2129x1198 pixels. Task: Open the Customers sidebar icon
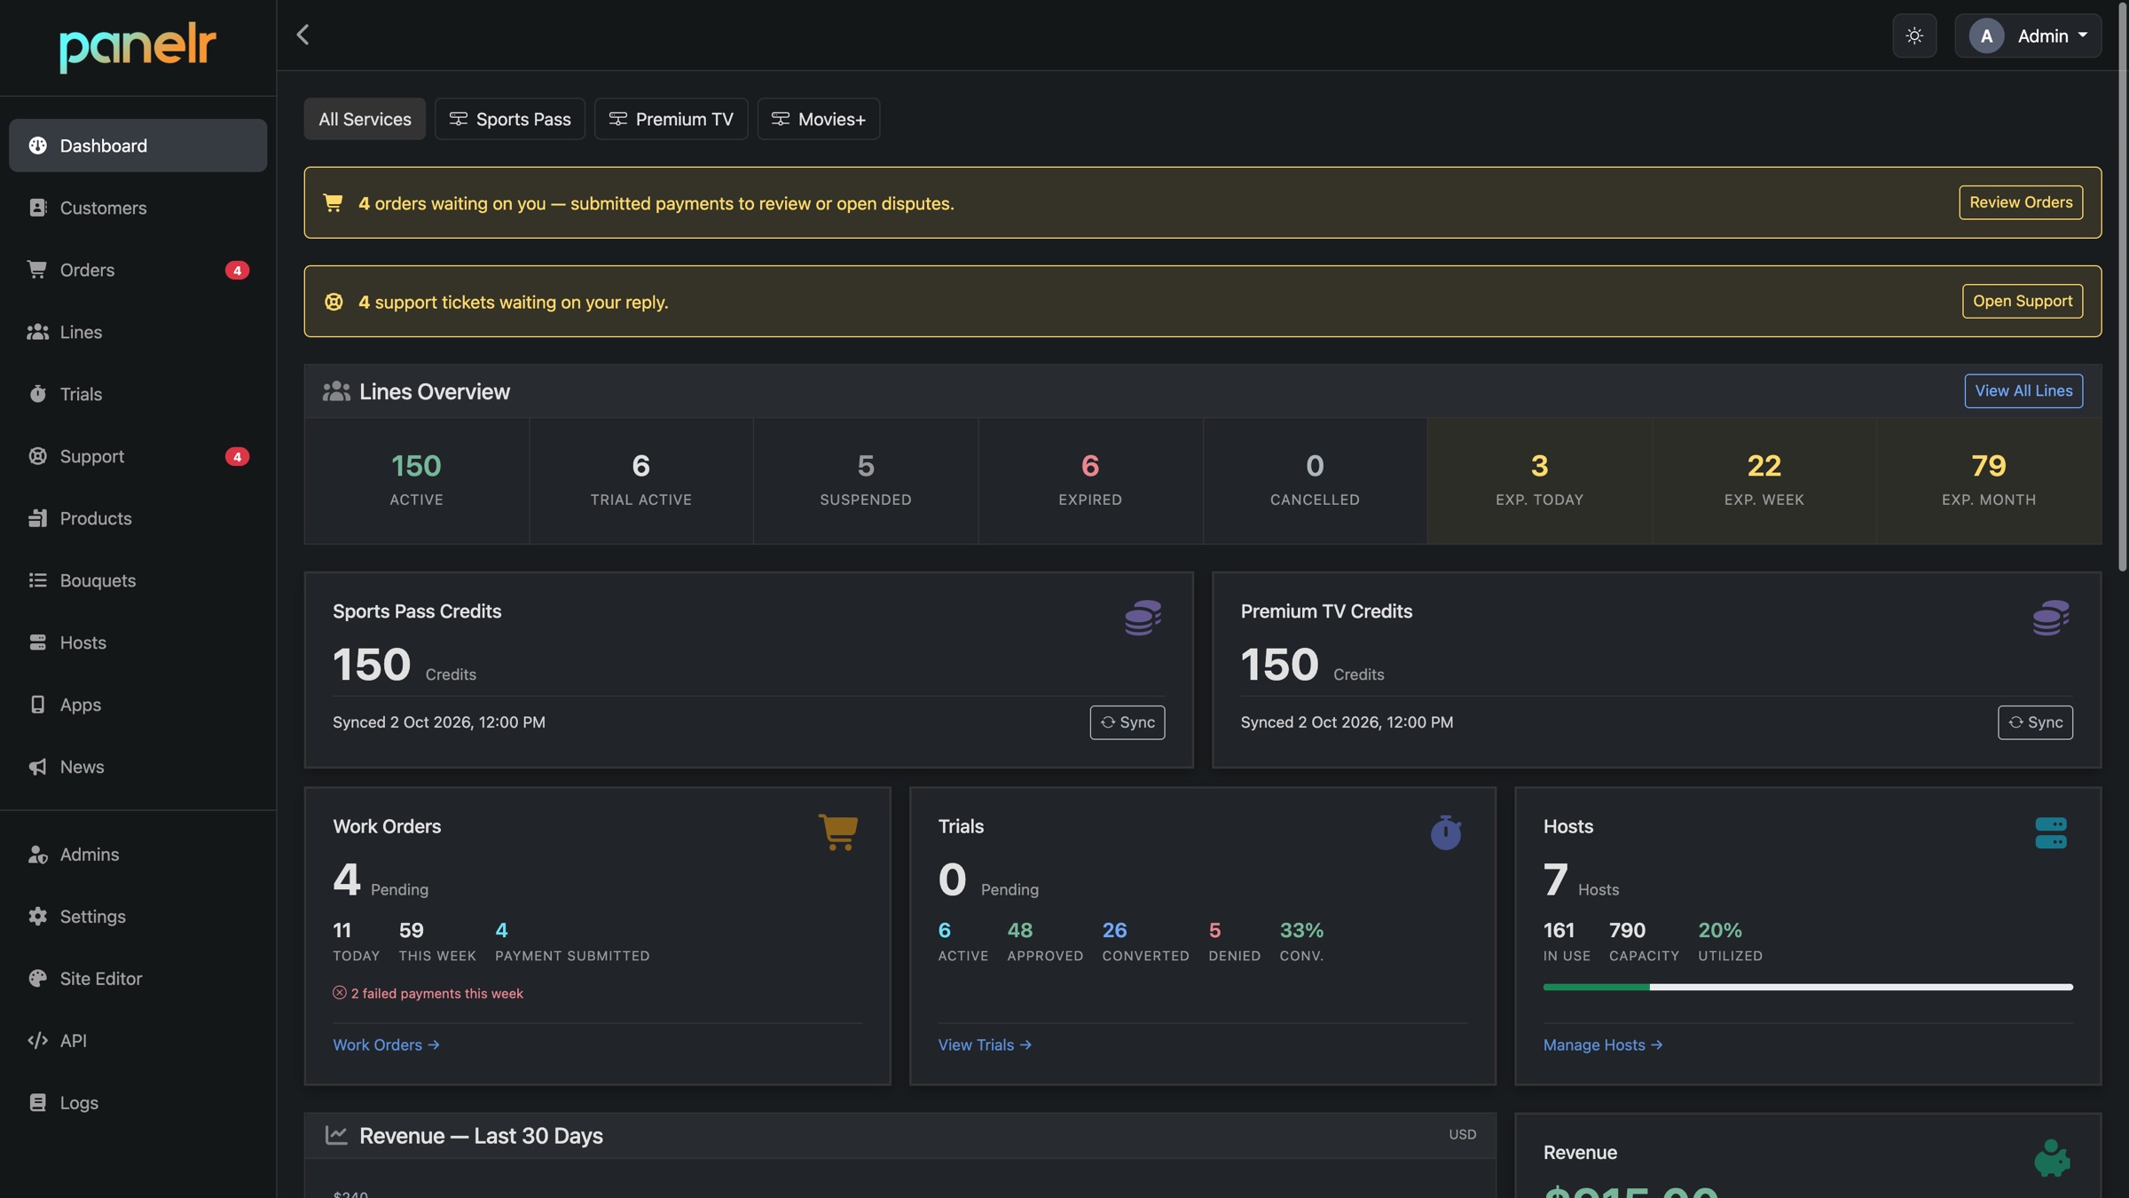[37, 208]
